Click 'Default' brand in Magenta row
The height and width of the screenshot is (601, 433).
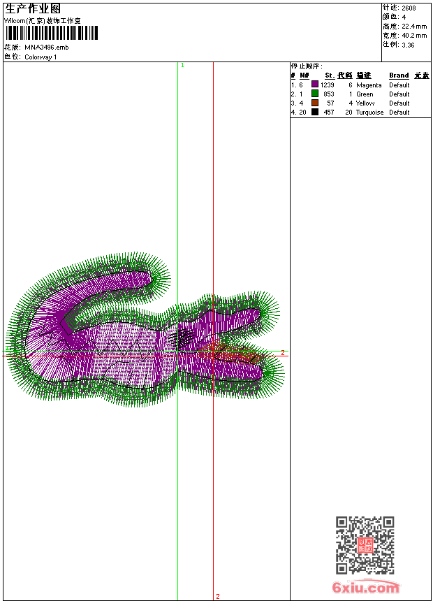click(x=399, y=85)
